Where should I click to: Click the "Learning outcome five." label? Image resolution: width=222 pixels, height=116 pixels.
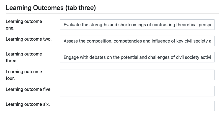(29, 89)
